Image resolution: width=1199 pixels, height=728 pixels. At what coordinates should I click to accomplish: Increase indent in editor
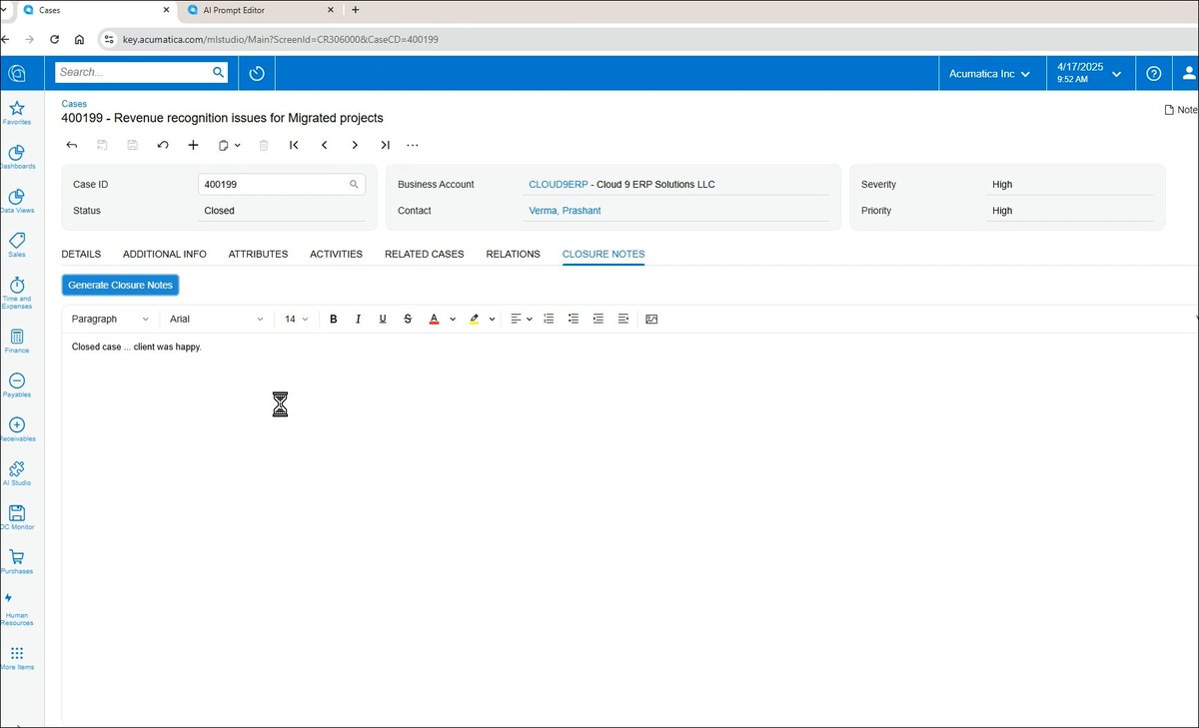[x=599, y=320]
